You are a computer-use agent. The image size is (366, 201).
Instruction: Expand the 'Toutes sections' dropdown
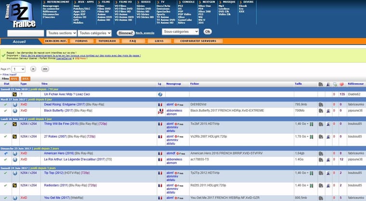(62, 33)
